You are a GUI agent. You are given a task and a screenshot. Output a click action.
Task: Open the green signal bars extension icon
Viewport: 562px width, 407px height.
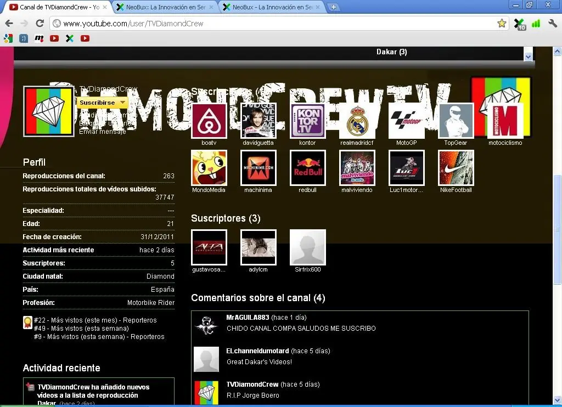[x=536, y=24]
